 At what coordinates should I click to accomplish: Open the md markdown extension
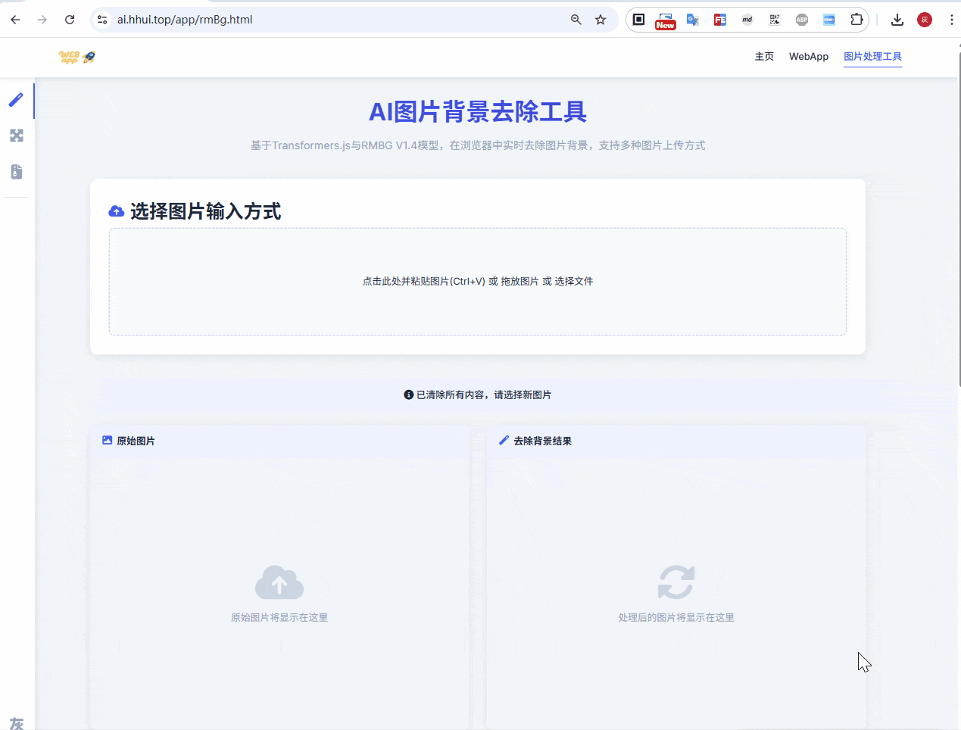pyautogui.click(x=747, y=20)
